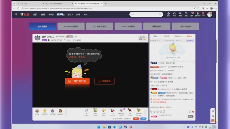Screen dimensions: 230x129
Task: Toggle night mode with the moon icon
Action: click(x=213, y=111)
